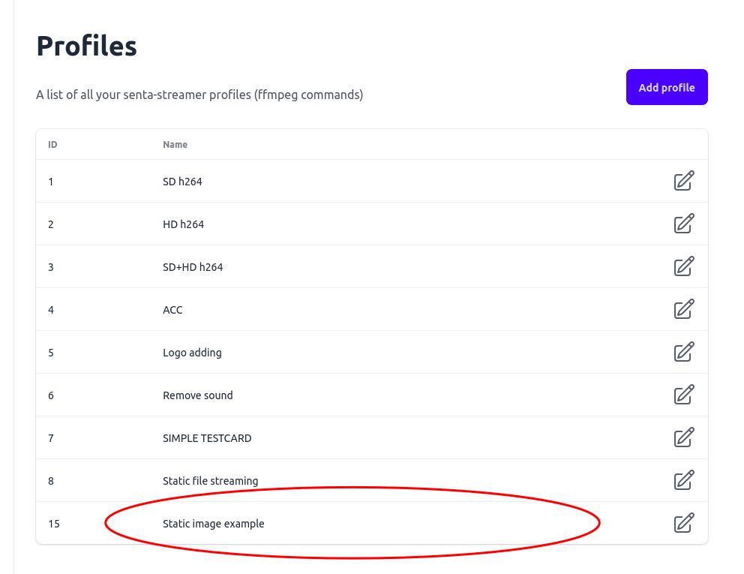This screenshot has height=574, width=744.
Task: Click the Static file streaming profile name
Action: (x=211, y=480)
